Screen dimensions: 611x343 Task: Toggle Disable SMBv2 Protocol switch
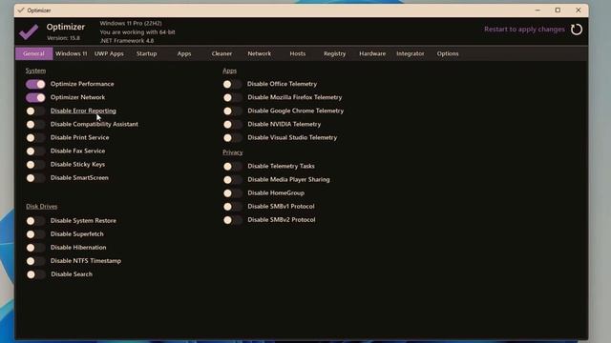point(233,220)
